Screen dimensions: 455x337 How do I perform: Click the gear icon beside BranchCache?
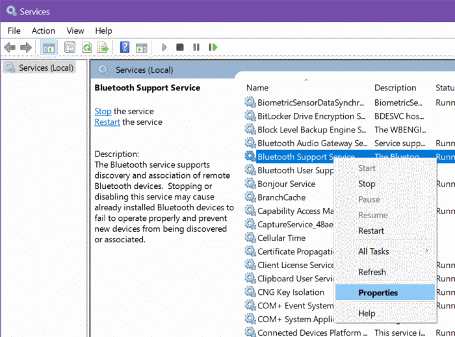(x=250, y=197)
